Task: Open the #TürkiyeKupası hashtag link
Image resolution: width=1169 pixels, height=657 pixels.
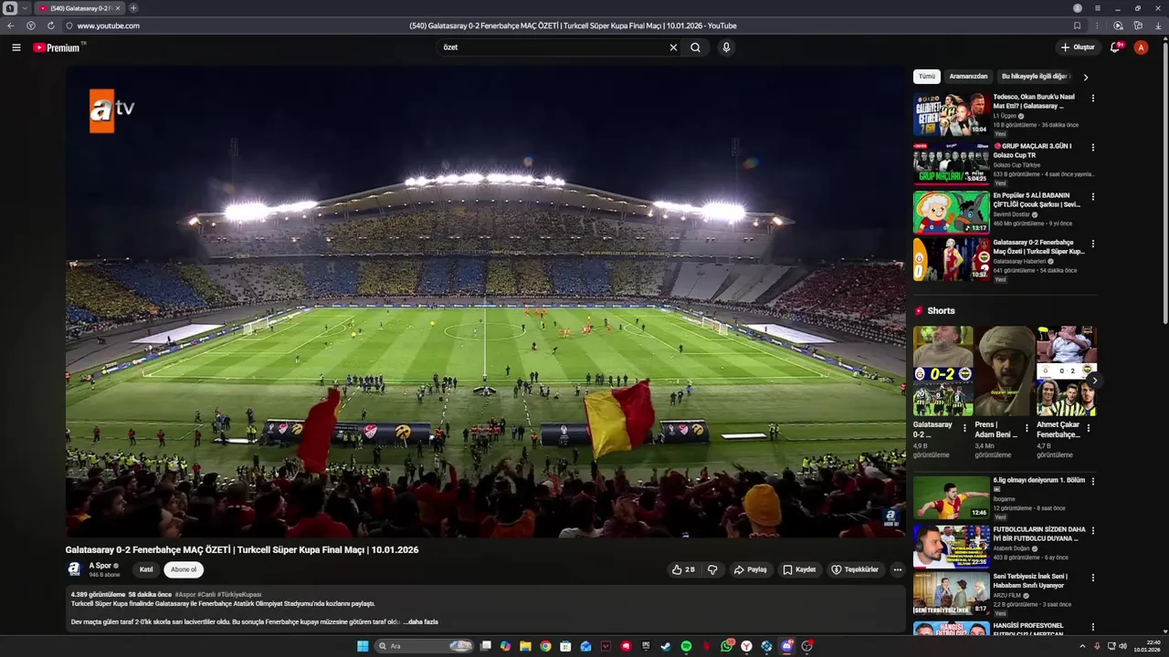Action: pyautogui.click(x=239, y=595)
